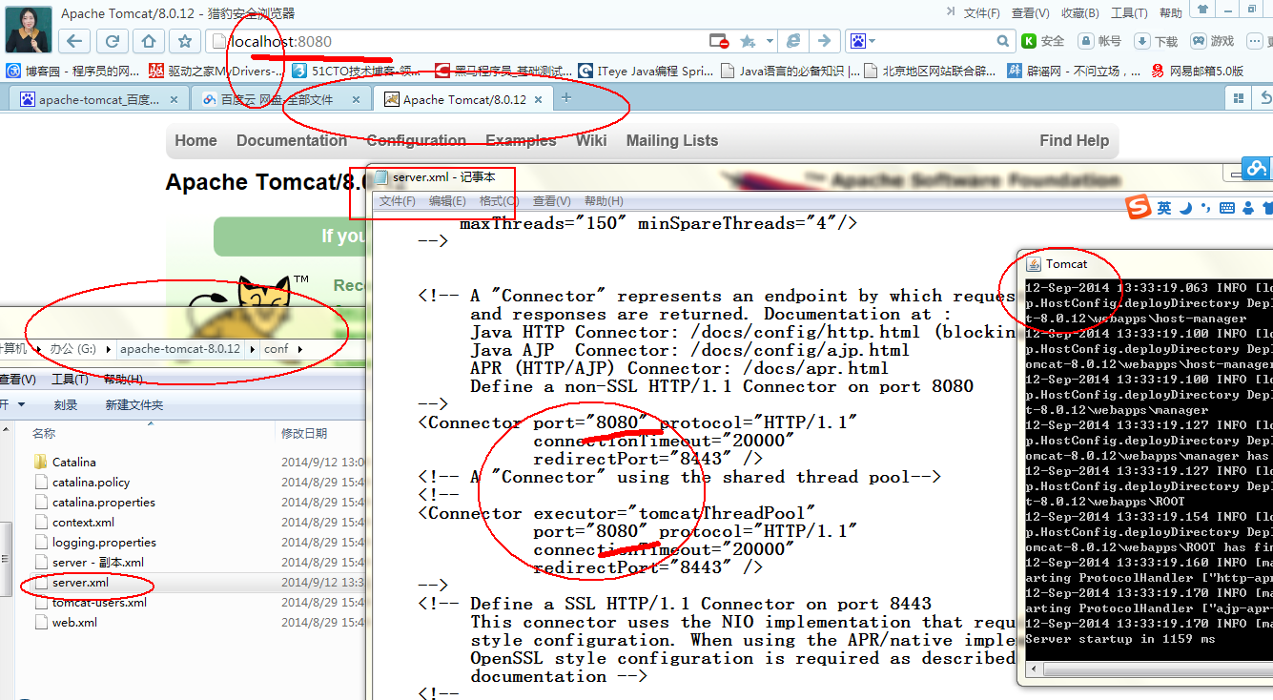Image resolution: width=1273 pixels, height=700 pixels.
Task: Open browser 收藏(B) menu
Action: tap(1080, 13)
